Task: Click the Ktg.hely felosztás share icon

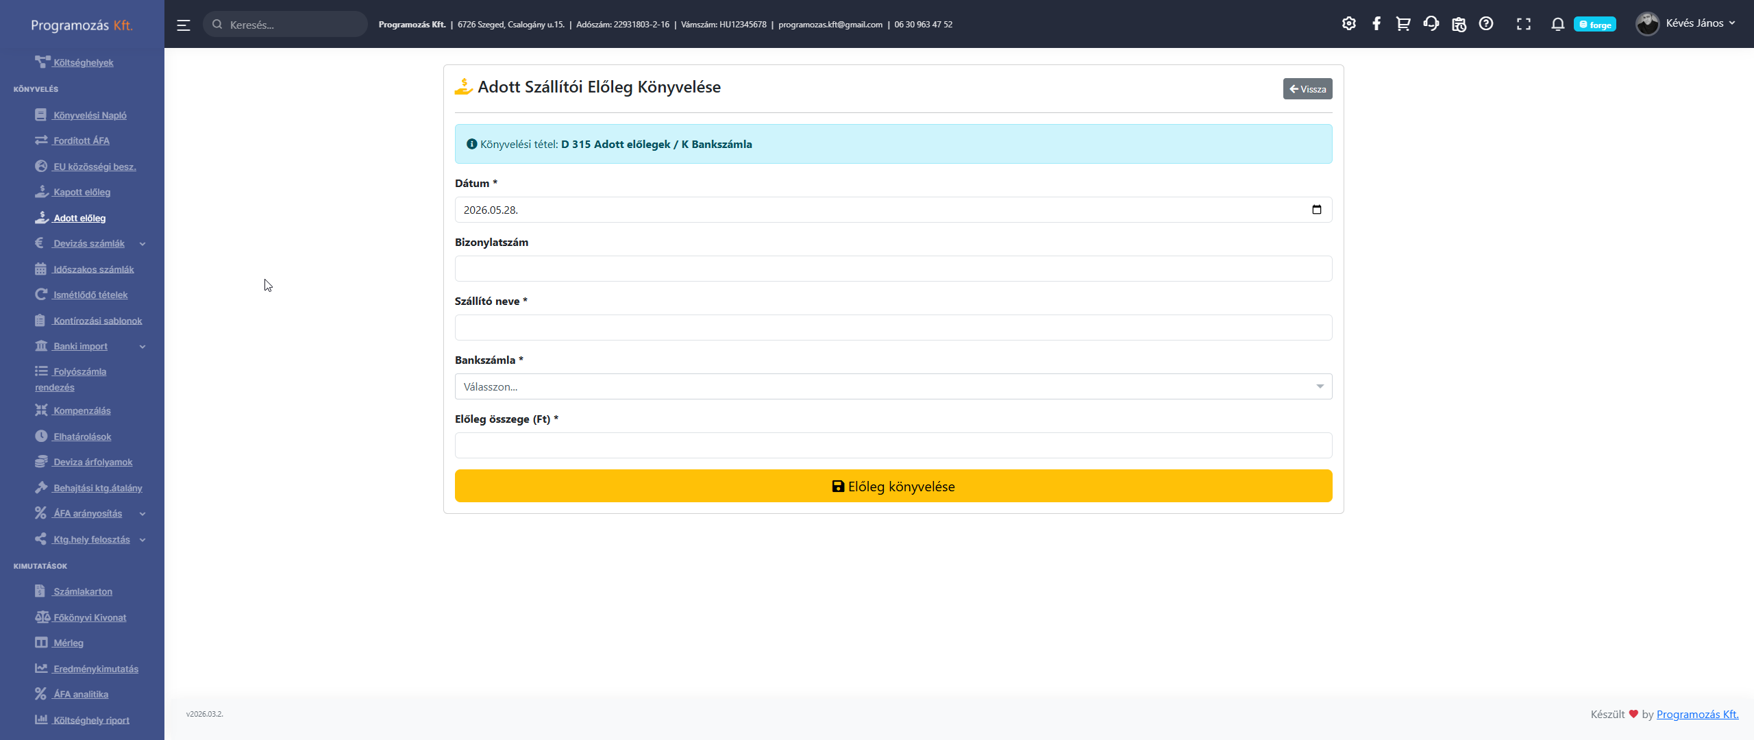Action: pos(41,539)
